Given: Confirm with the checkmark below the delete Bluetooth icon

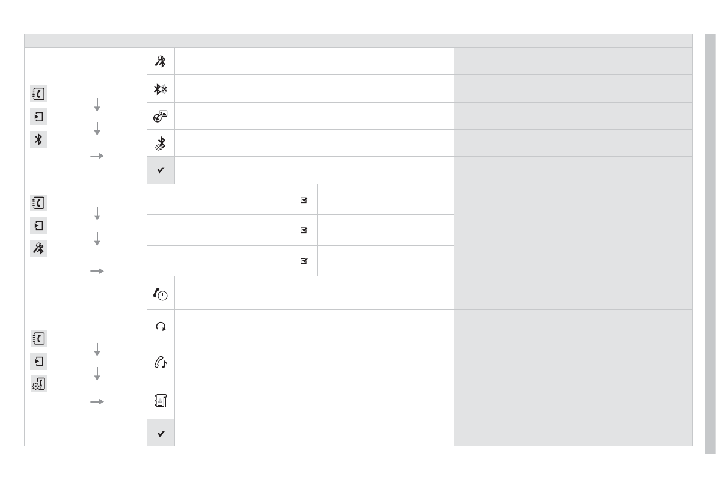Looking at the screenshot, I should pyautogui.click(x=161, y=171).
